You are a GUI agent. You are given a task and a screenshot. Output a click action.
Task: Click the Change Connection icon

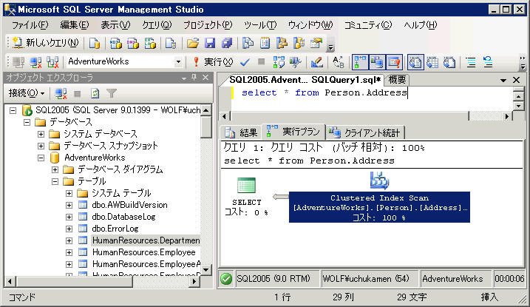coord(52,62)
